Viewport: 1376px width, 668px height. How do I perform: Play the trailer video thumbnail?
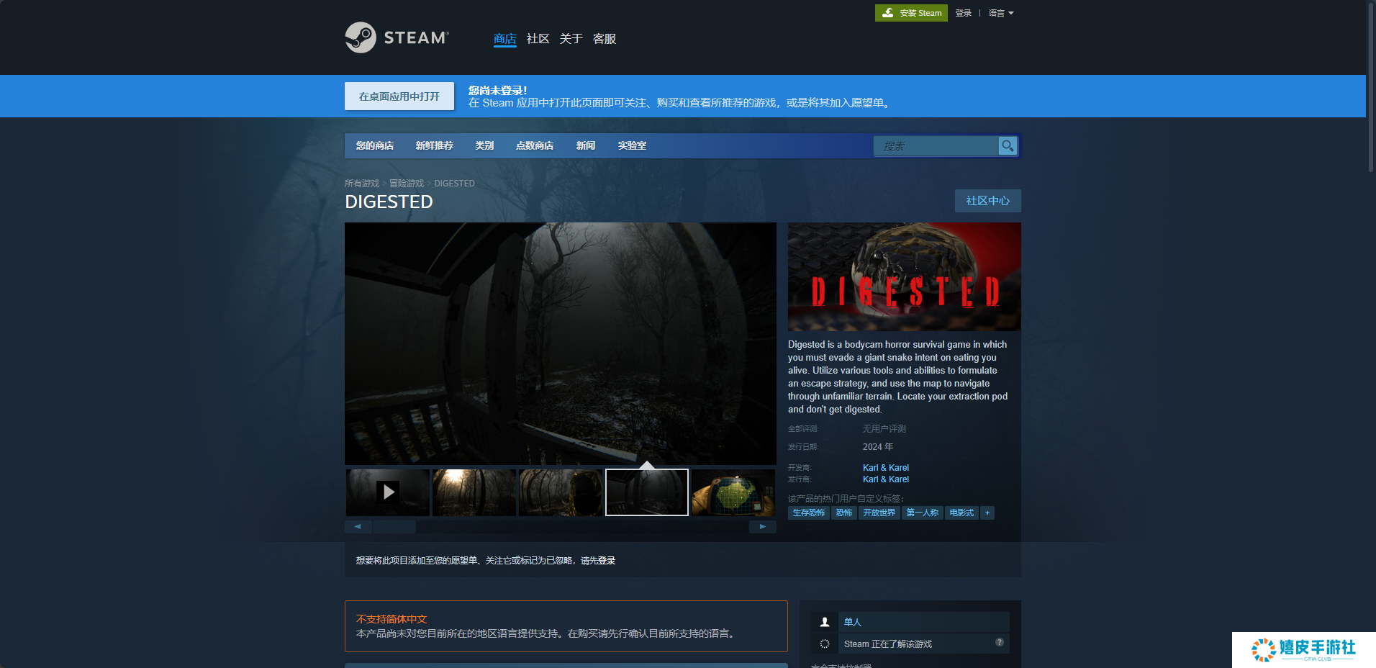388,492
